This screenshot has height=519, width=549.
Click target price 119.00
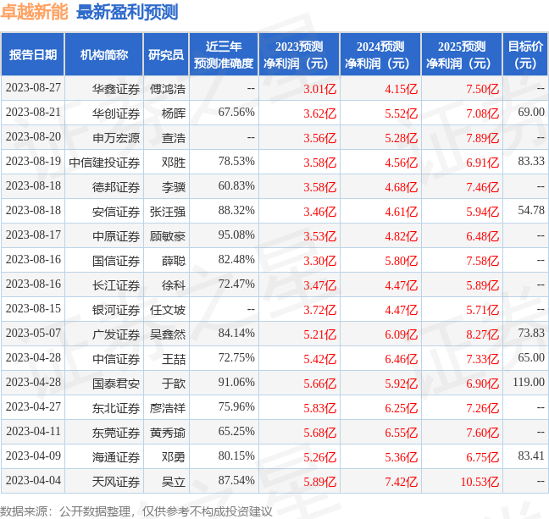click(x=529, y=382)
